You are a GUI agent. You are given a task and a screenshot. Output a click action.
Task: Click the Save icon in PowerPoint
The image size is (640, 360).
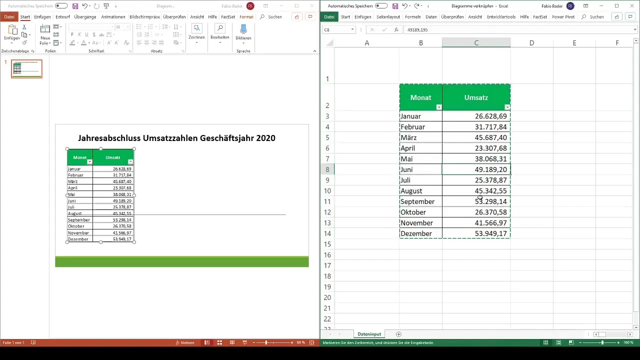[75, 6]
